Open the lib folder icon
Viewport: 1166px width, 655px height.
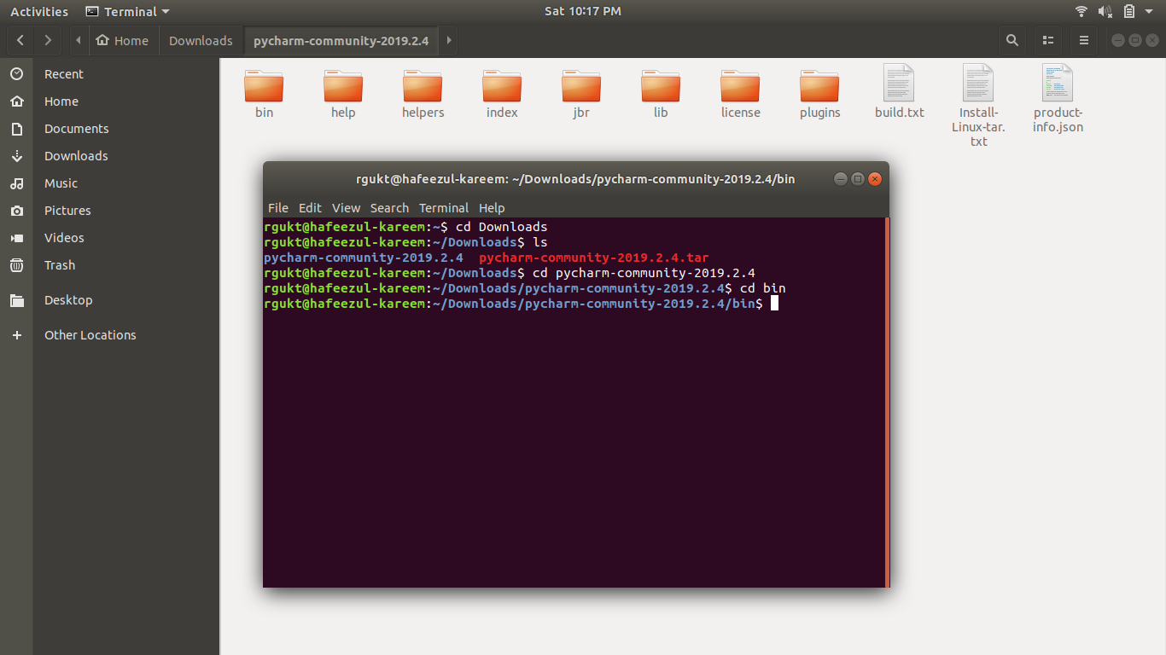(x=661, y=86)
